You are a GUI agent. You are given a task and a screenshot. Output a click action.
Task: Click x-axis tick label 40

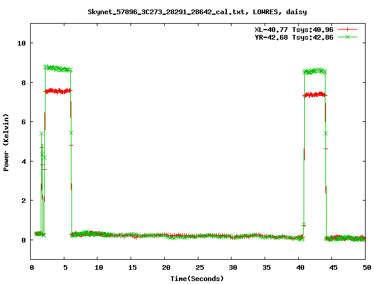click(300, 267)
